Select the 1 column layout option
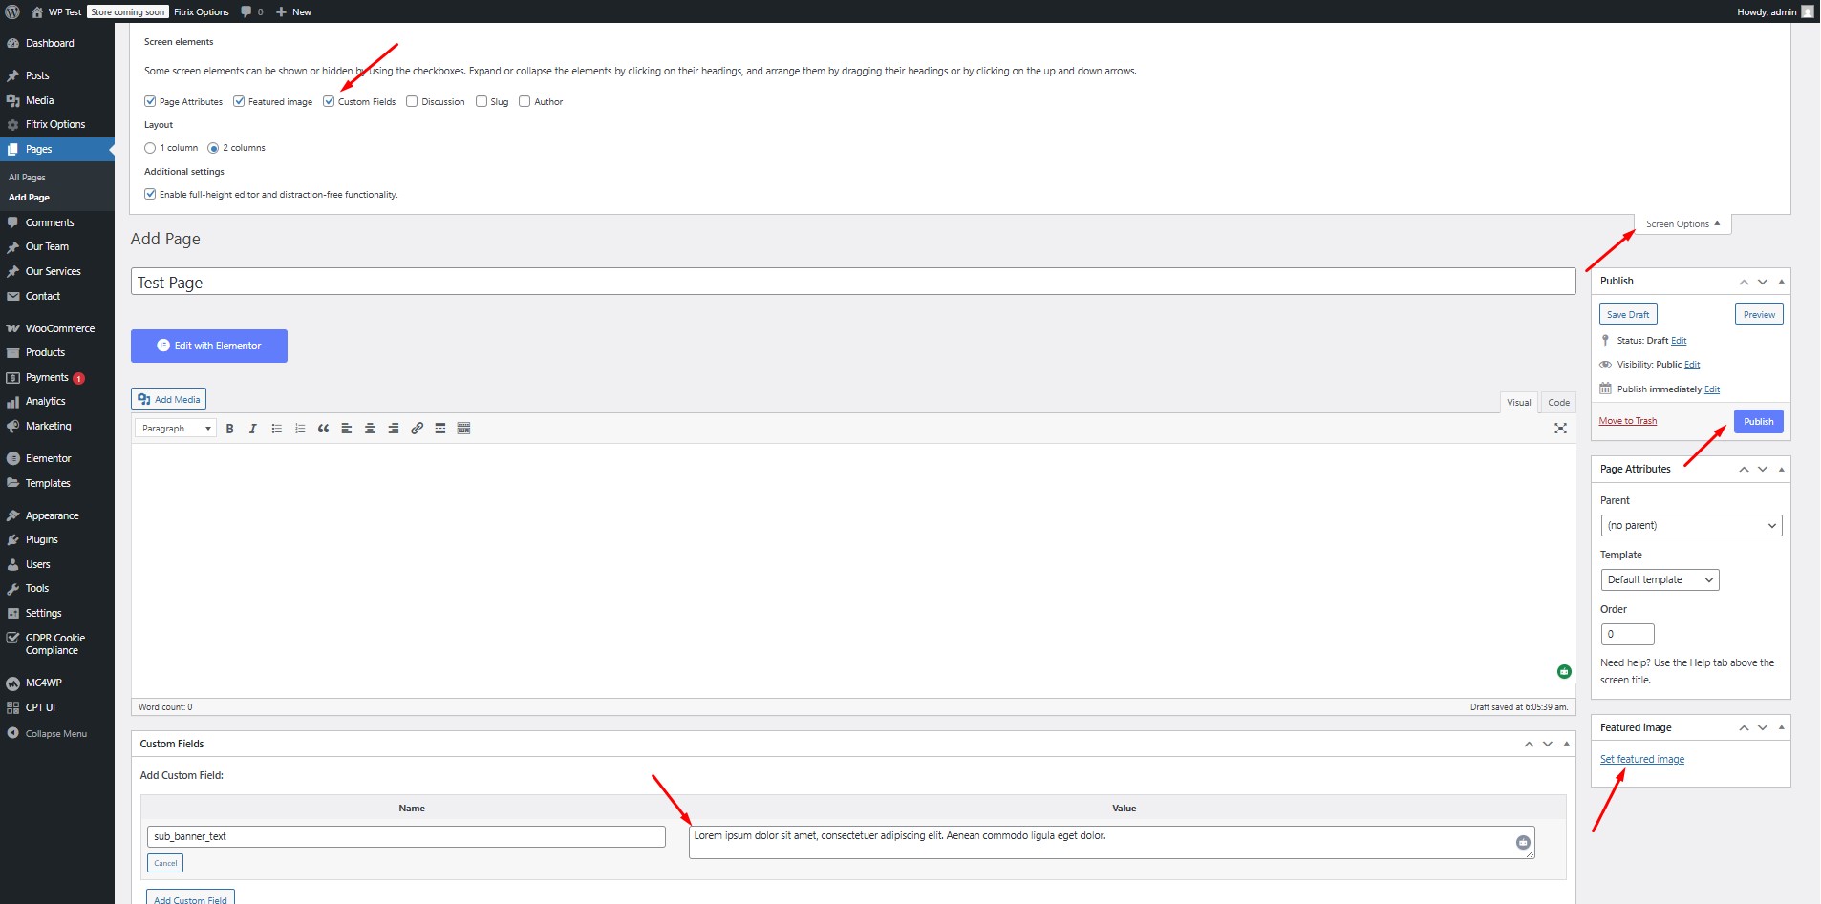Screen dimensions: 1821x904 [x=150, y=148]
